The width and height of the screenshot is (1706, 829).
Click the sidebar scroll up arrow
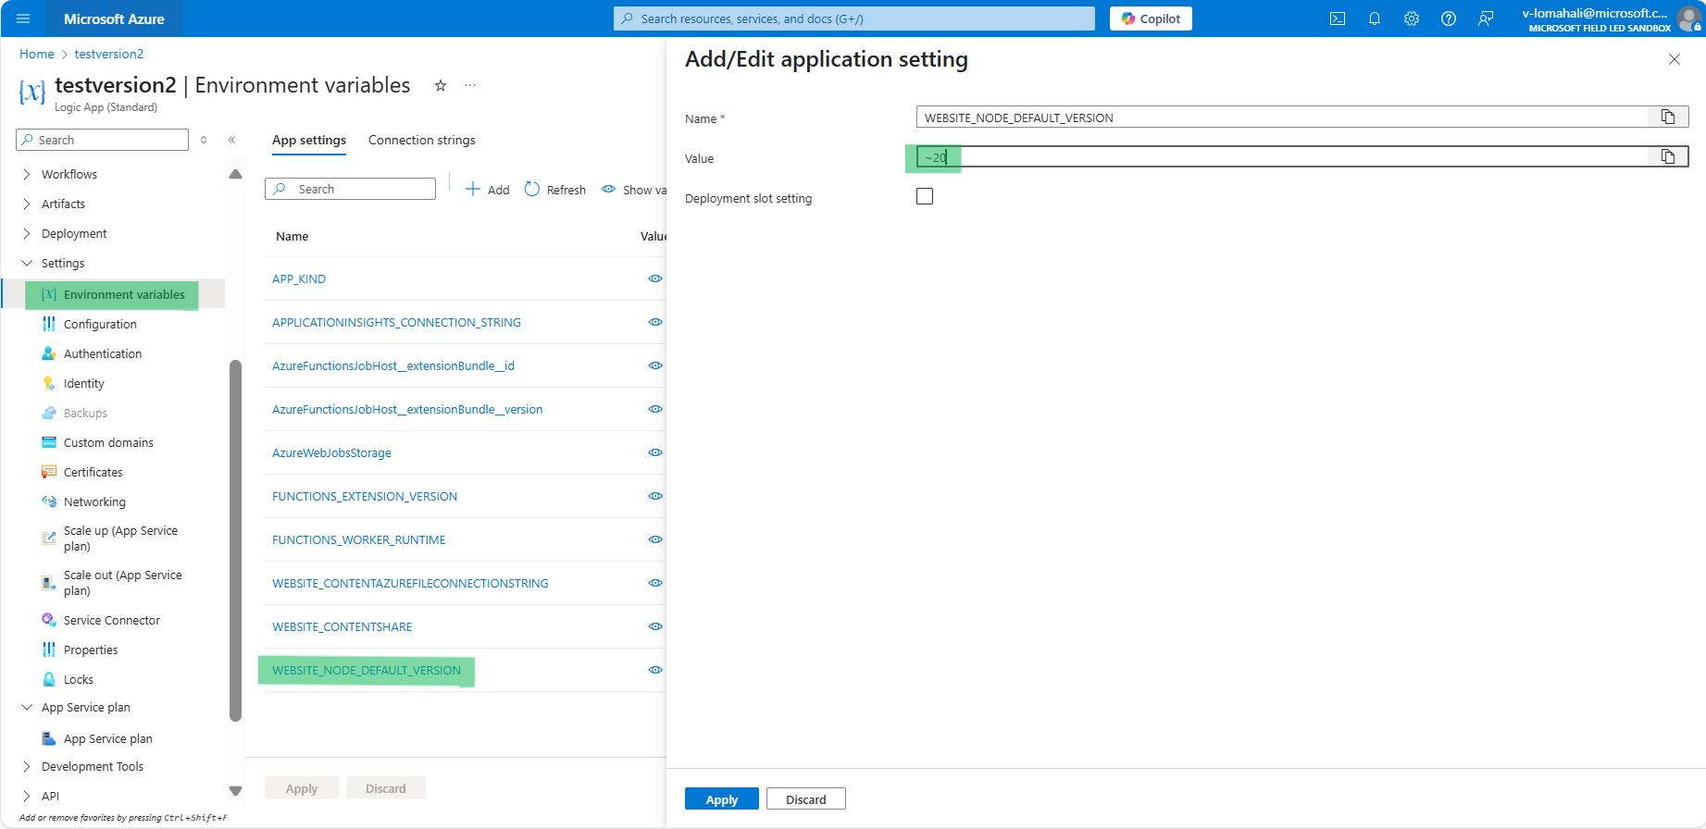[x=235, y=174]
